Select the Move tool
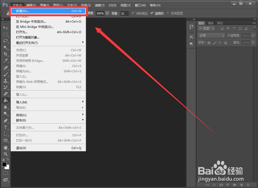 [5, 28]
